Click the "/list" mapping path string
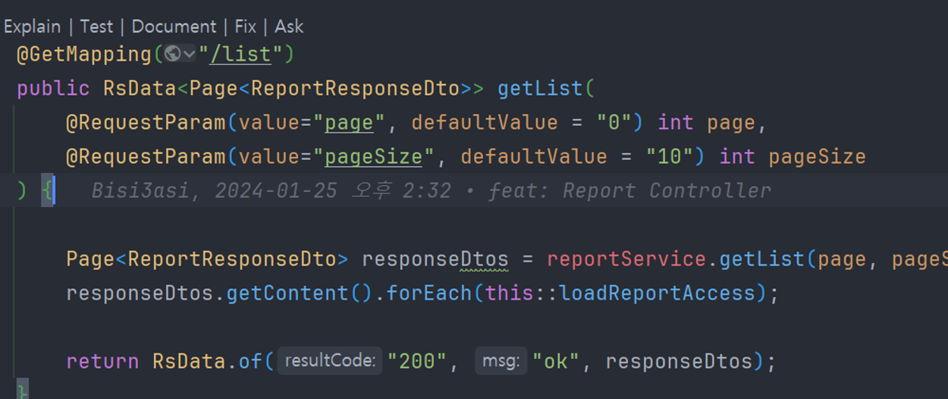The width and height of the screenshot is (948, 399). (x=240, y=55)
